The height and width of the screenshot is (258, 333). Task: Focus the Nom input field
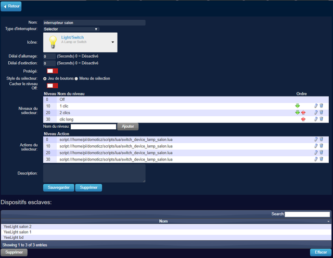94,23
